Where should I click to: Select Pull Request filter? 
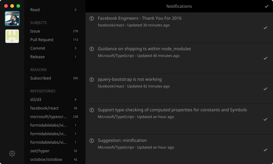[54, 40]
